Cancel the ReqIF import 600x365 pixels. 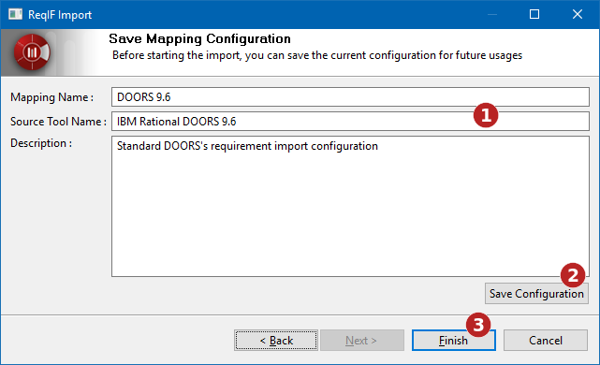(x=546, y=340)
